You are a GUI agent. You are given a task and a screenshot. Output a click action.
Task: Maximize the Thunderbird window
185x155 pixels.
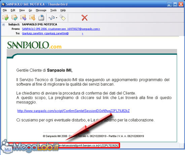tap(175, 4)
